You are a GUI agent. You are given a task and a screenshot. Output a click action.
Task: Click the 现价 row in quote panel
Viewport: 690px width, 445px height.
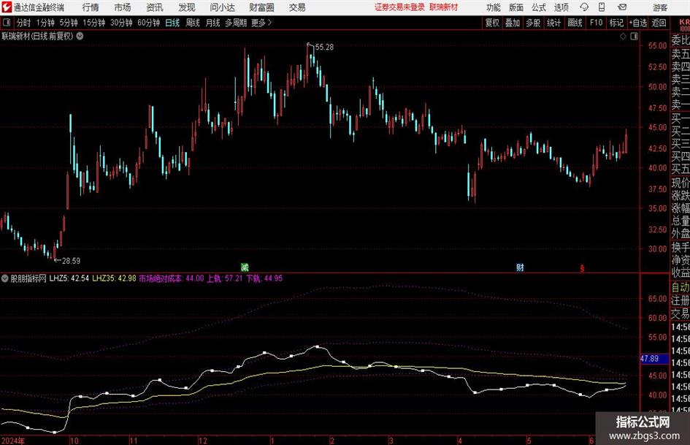click(x=681, y=183)
